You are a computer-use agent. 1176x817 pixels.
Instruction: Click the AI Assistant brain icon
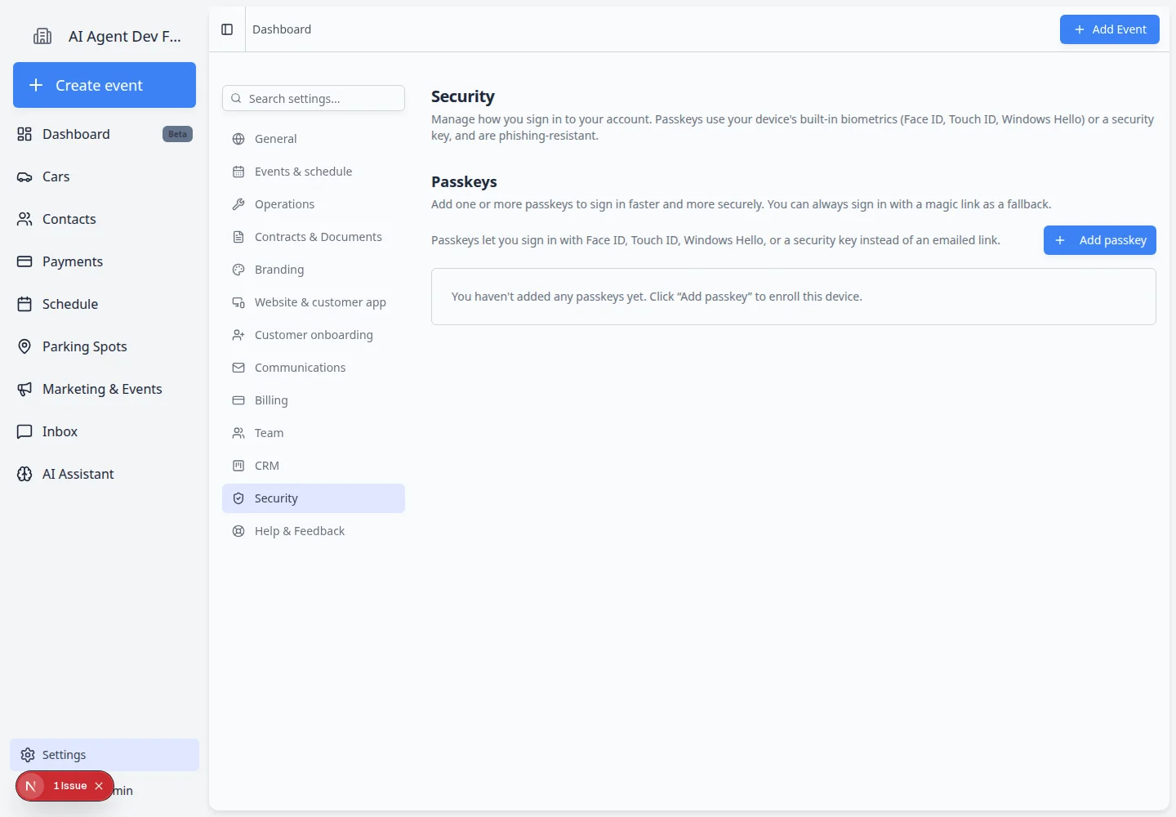pos(24,474)
